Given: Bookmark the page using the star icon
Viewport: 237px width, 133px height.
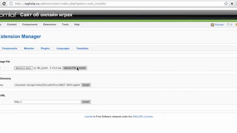Looking at the screenshot, I should coord(226,4).
